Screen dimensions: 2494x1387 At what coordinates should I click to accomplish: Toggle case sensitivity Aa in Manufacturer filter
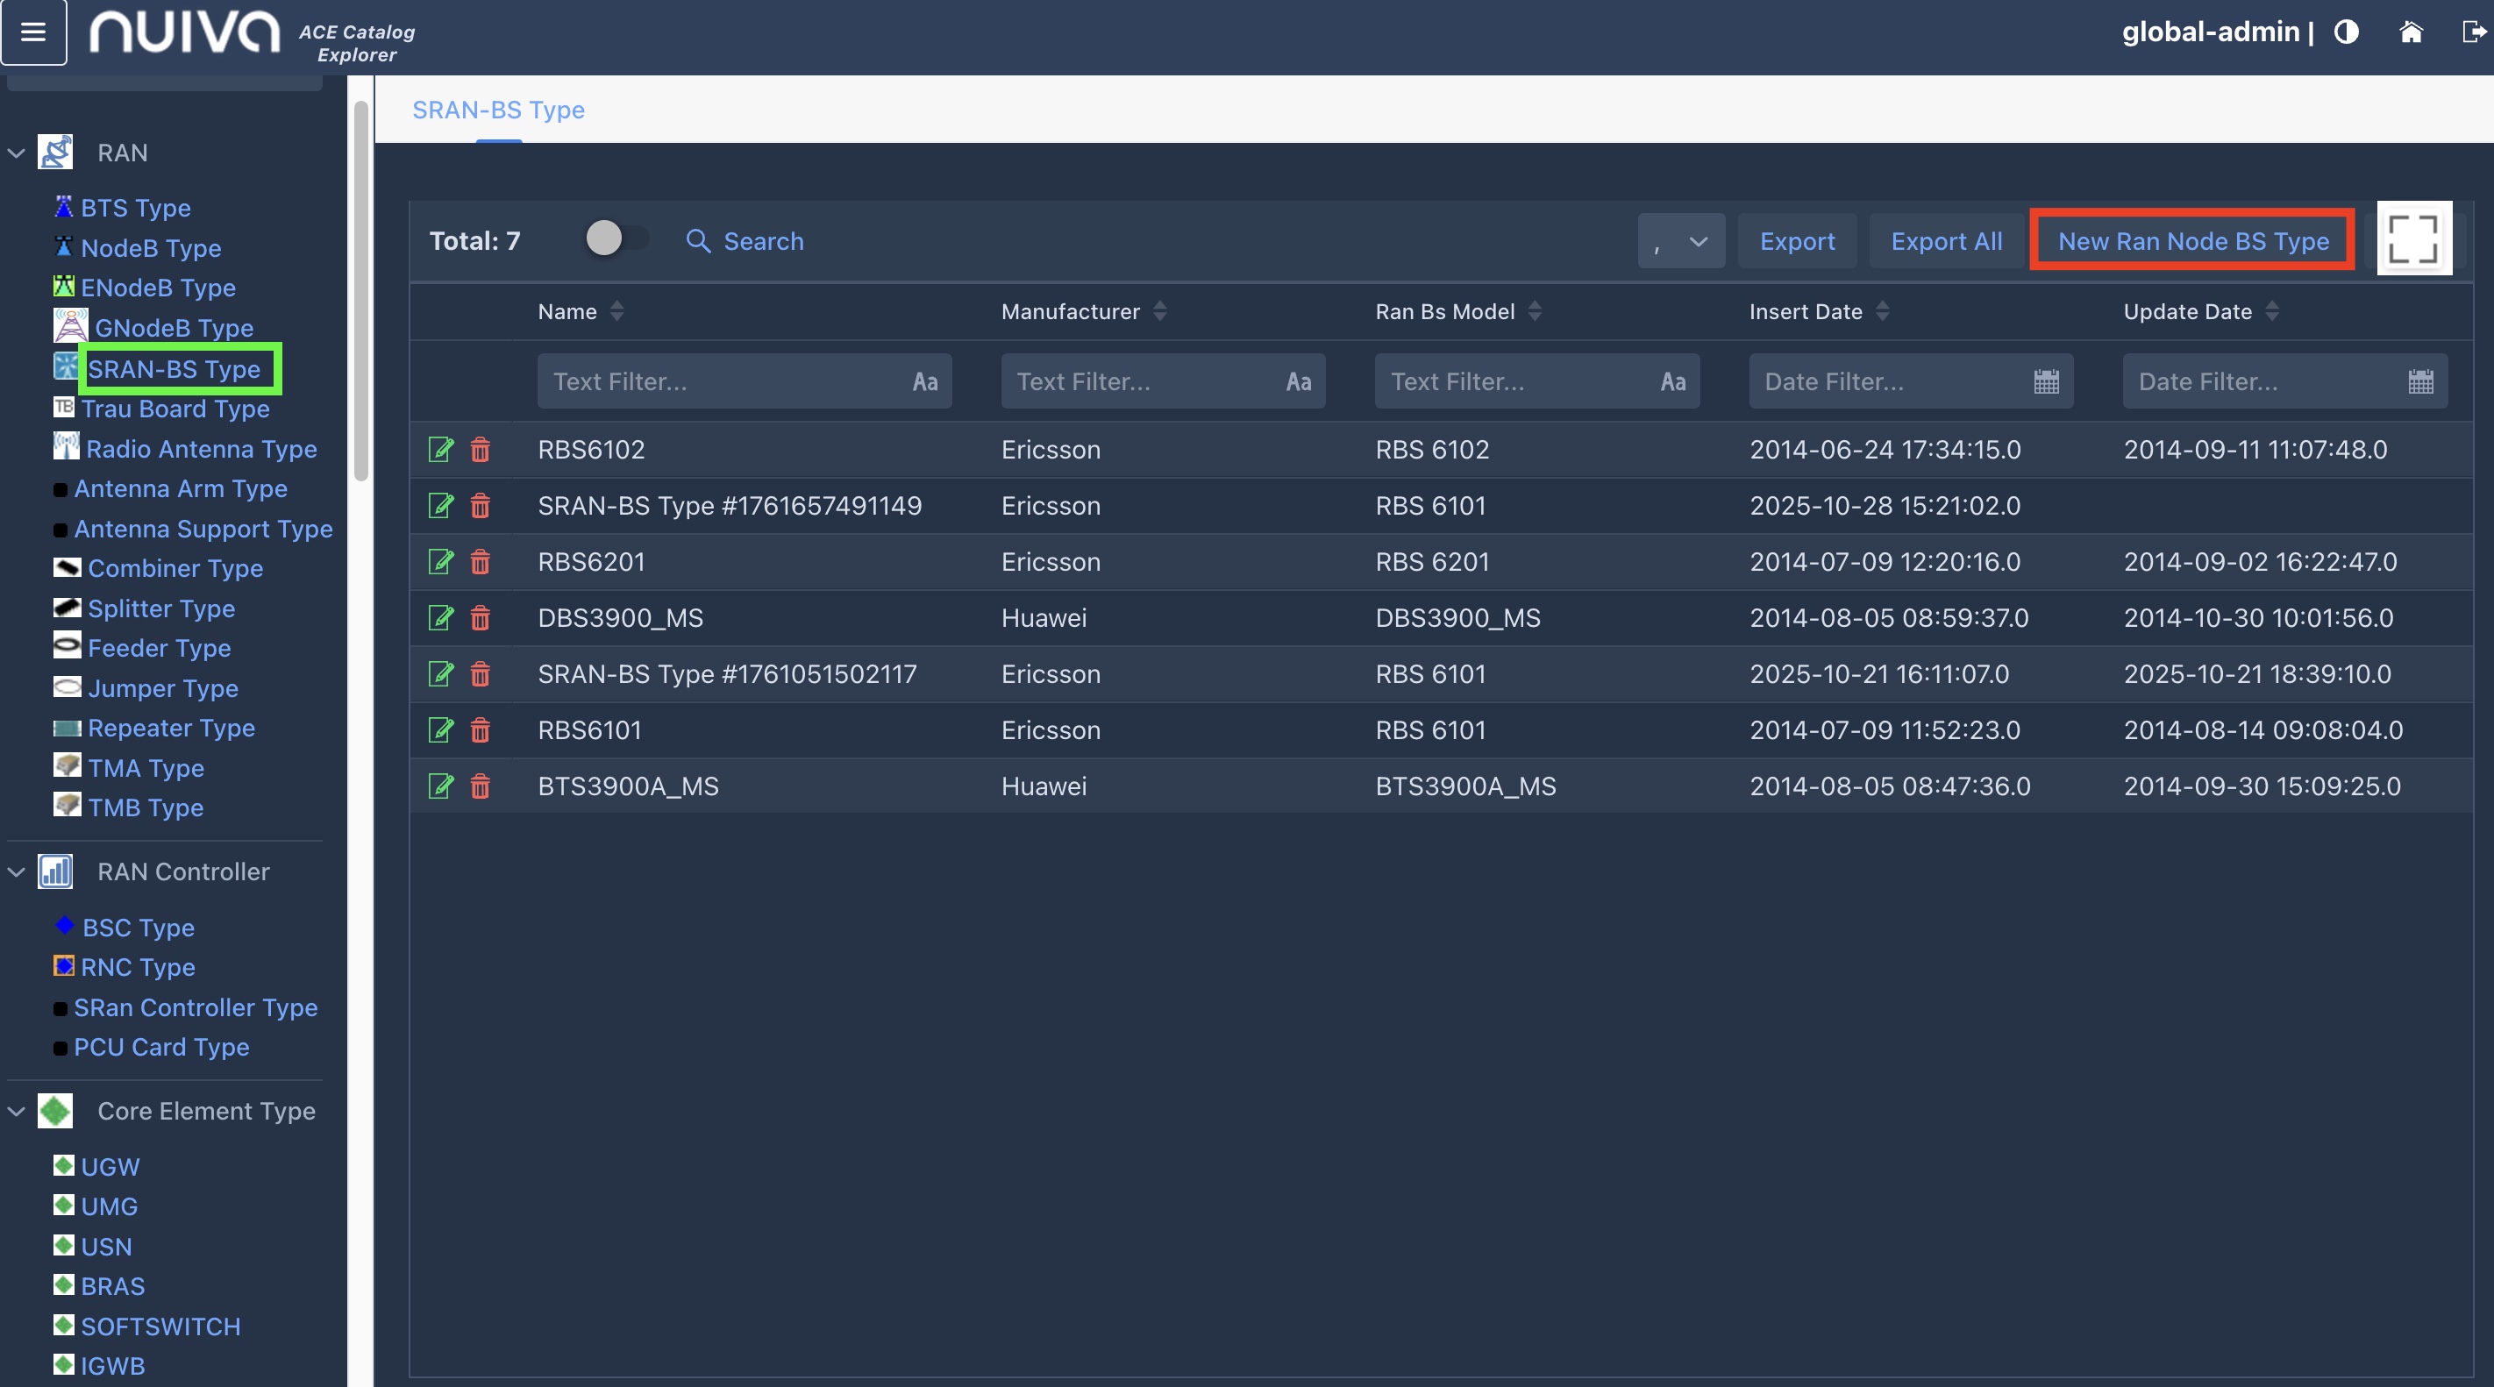pyautogui.click(x=1299, y=381)
